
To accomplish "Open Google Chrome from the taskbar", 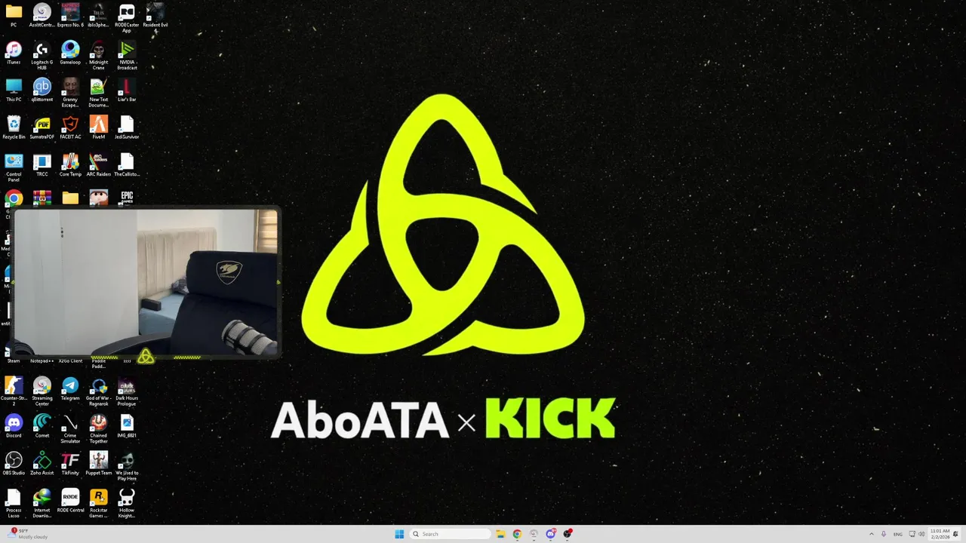I will 517,534.
